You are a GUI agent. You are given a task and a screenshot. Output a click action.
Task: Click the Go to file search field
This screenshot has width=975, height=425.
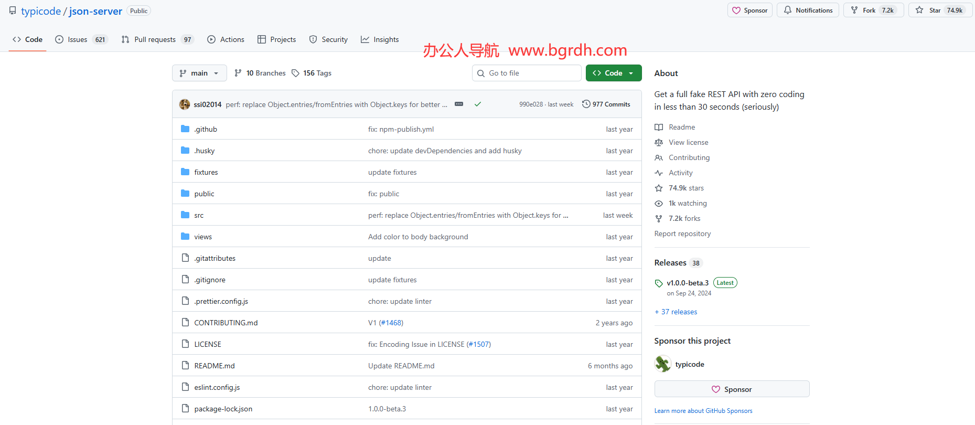(x=527, y=73)
